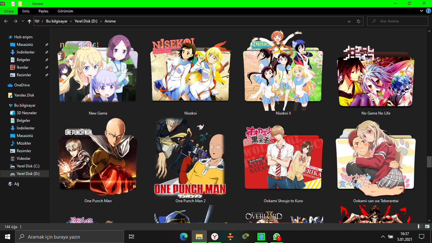The image size is (432, 243).
Task: Click Bu bilgisayar in the address bar
Action: click(57, 21)
